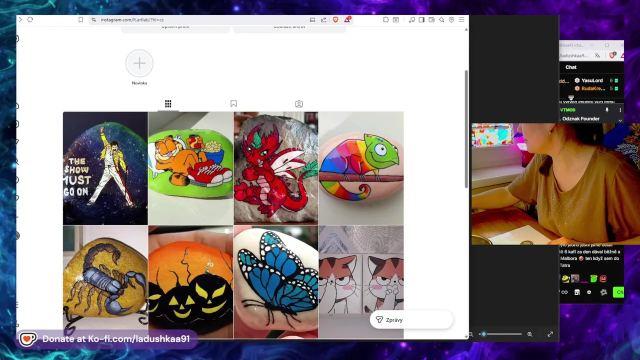Open the Brave Shields lion icon
Viewport: 640px width, 360px height.
335,19
